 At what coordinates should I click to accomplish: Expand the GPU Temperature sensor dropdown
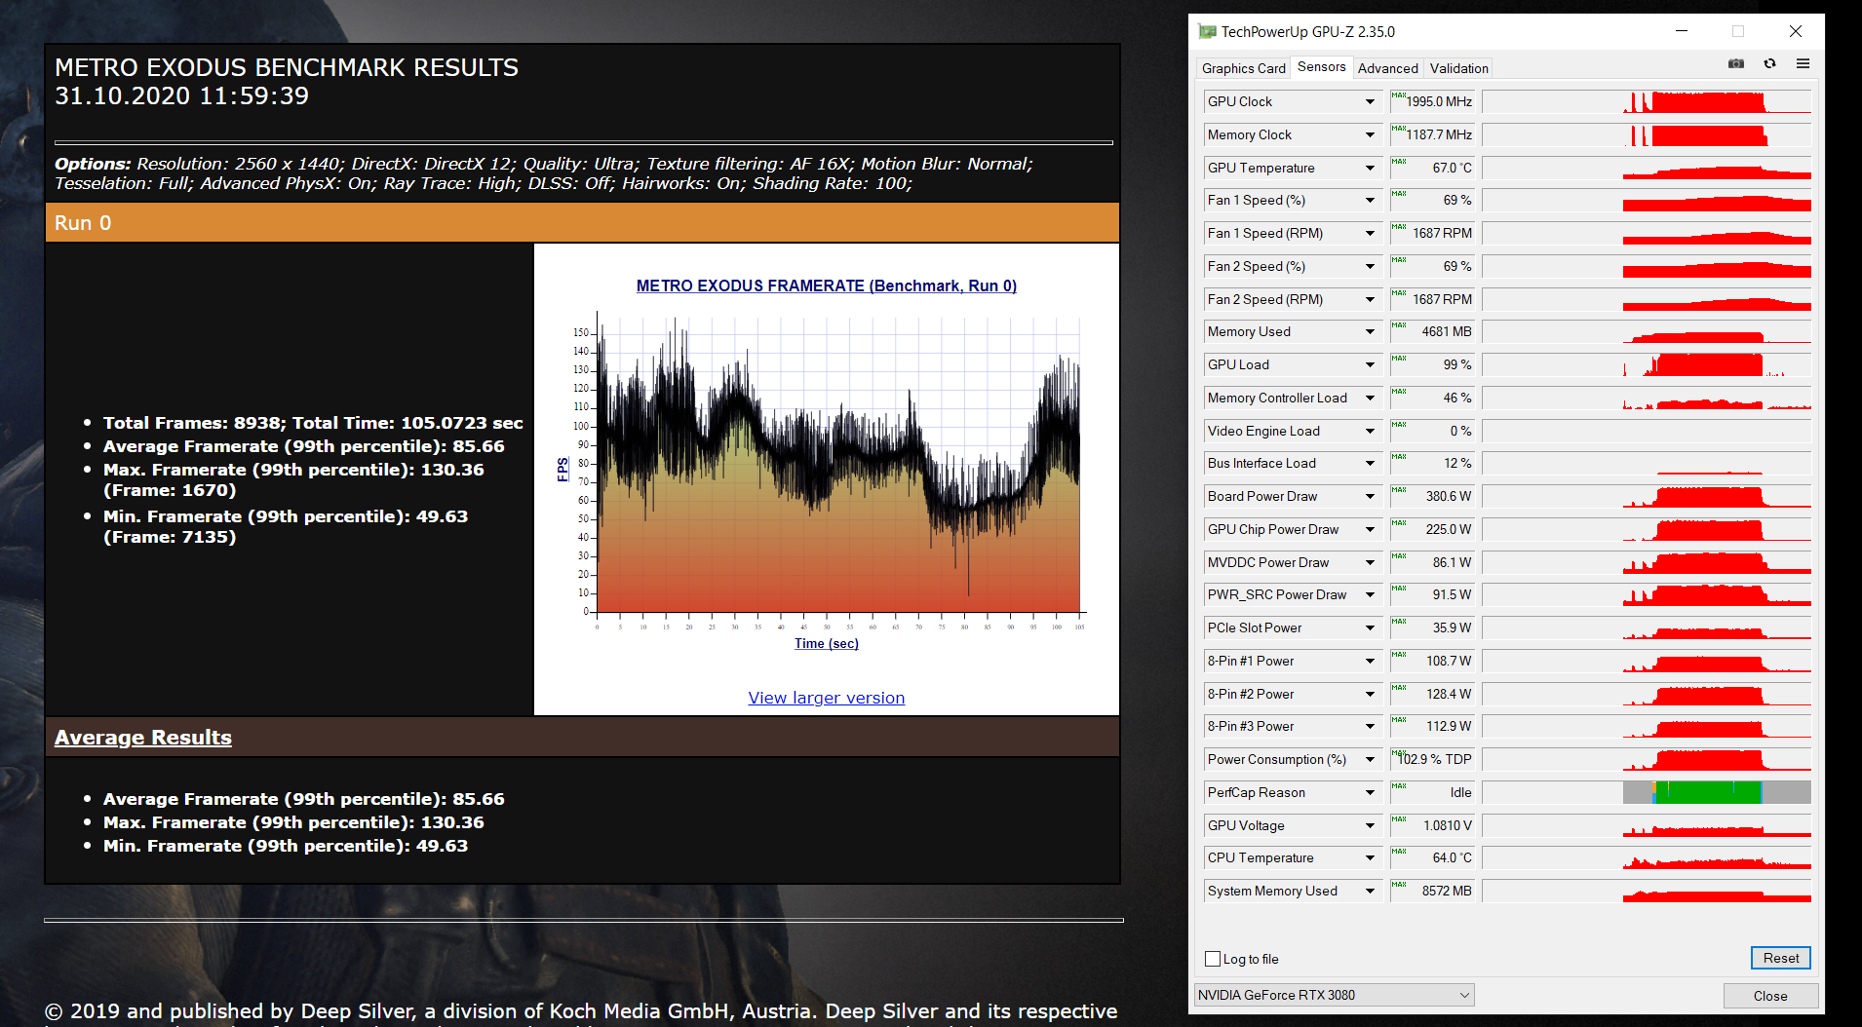1370,168
